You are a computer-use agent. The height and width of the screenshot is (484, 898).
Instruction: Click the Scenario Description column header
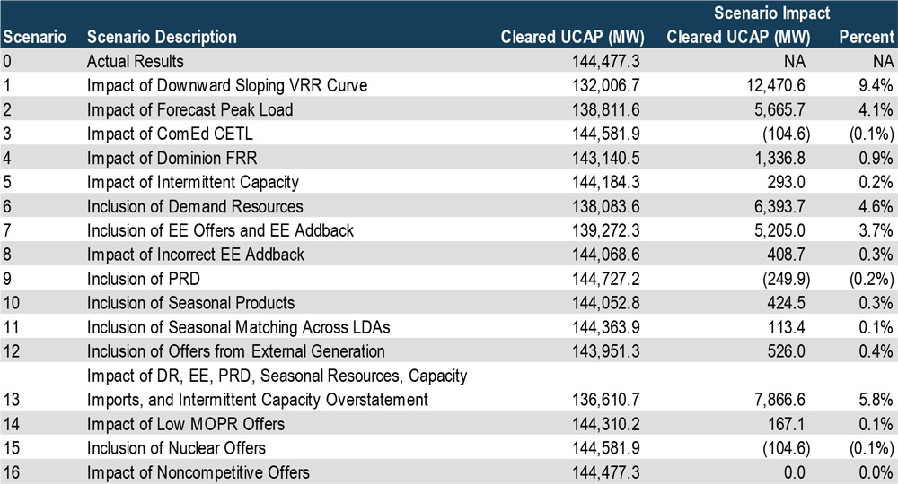(x=162, y=38)
